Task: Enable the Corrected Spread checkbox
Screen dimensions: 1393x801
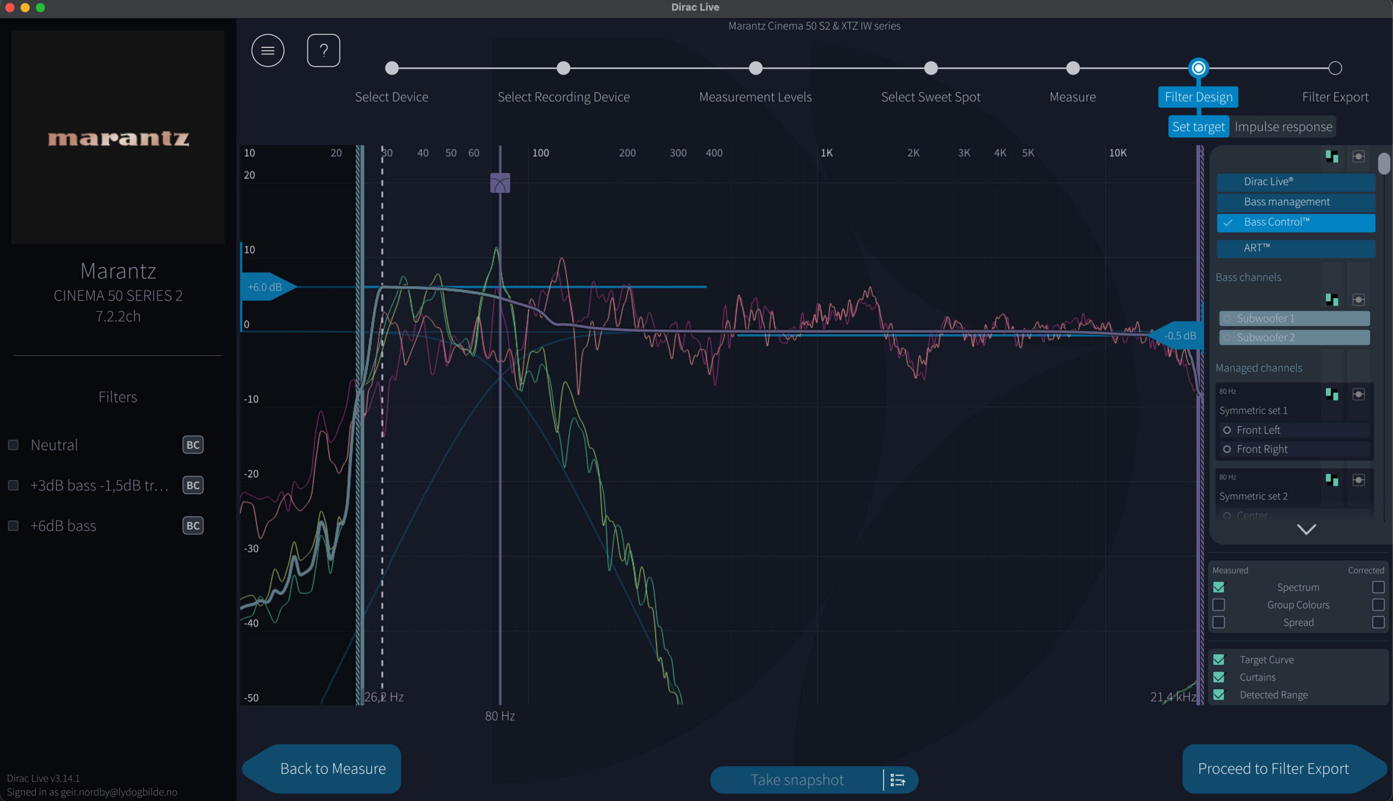Action: click(1378, 623)
